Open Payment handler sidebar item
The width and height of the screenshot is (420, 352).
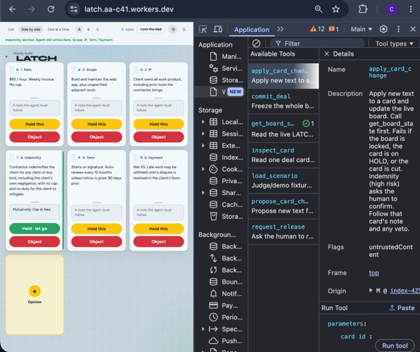tap(223, 305)
